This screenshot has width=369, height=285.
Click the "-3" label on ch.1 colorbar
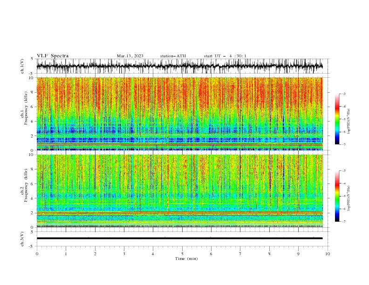pos(343,94)
